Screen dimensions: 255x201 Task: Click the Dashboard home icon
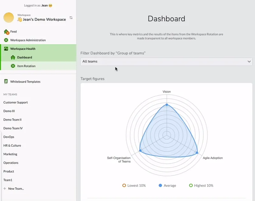coord(13,57)
